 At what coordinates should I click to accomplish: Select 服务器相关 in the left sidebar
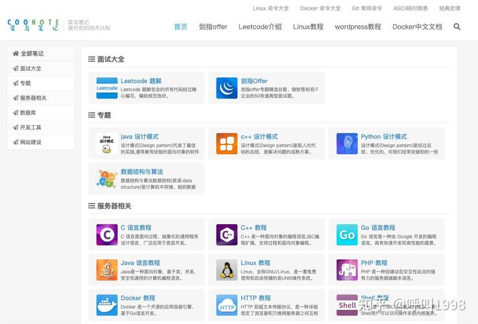(x=41, y=98)
